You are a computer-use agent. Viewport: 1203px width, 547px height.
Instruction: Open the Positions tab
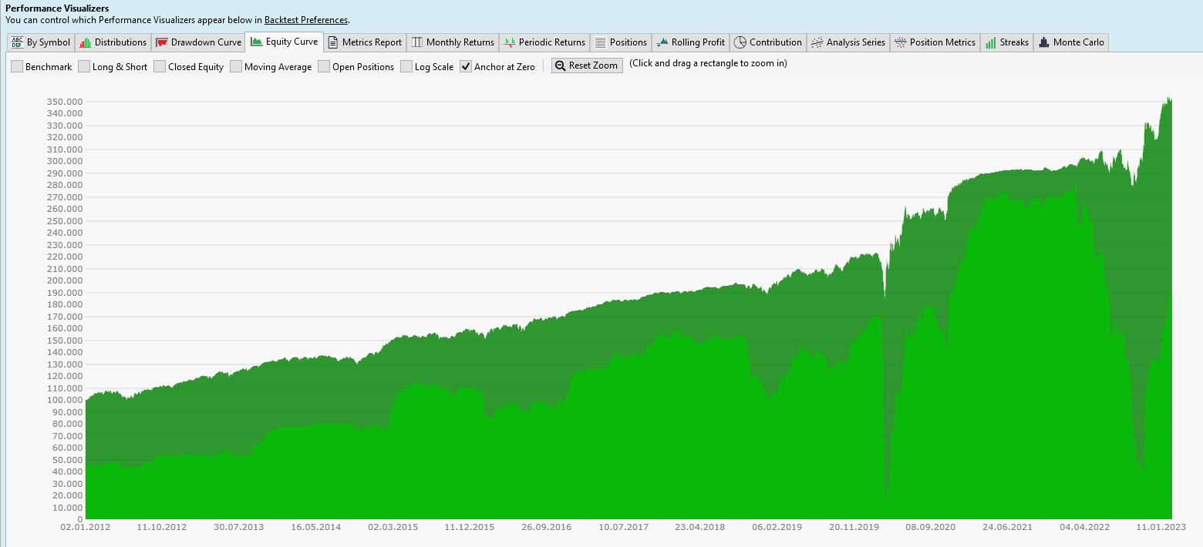point(621,42)
